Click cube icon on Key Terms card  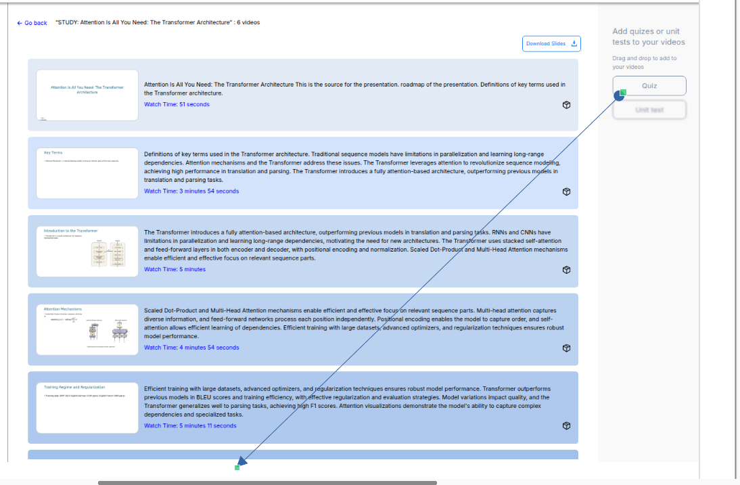[x=567, y=191]
